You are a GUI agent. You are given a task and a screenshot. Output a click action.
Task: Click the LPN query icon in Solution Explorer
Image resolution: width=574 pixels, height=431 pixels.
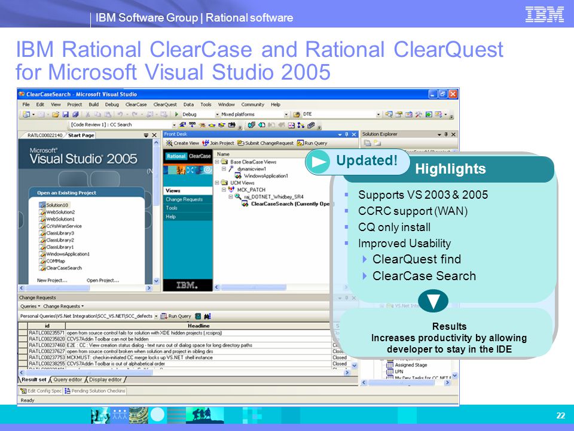point(390,372)
